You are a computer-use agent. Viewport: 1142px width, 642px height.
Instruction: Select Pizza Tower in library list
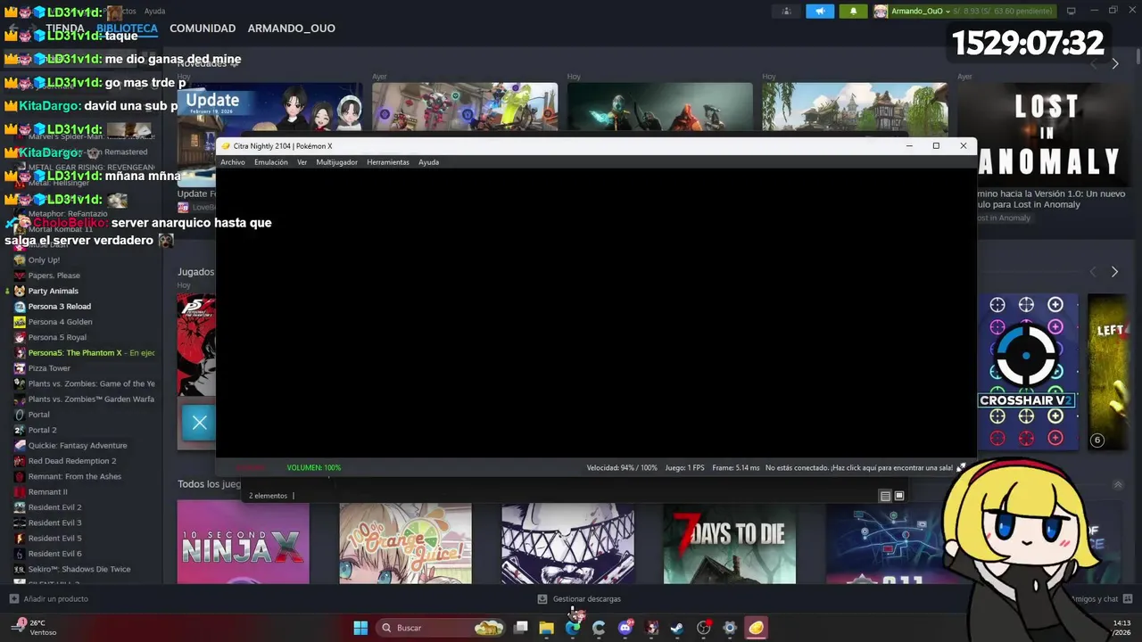[x=49, y=368]
